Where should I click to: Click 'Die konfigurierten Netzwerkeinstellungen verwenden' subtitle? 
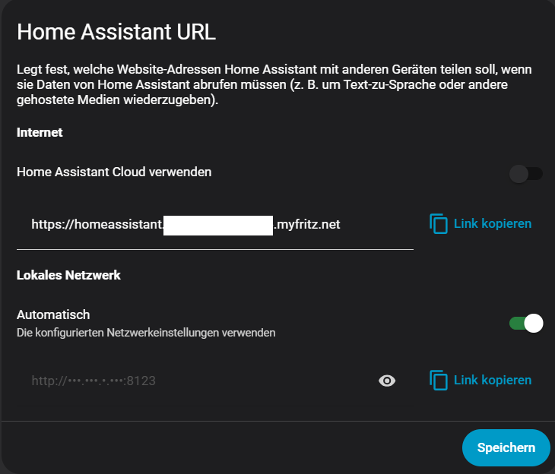coord(146,332)
